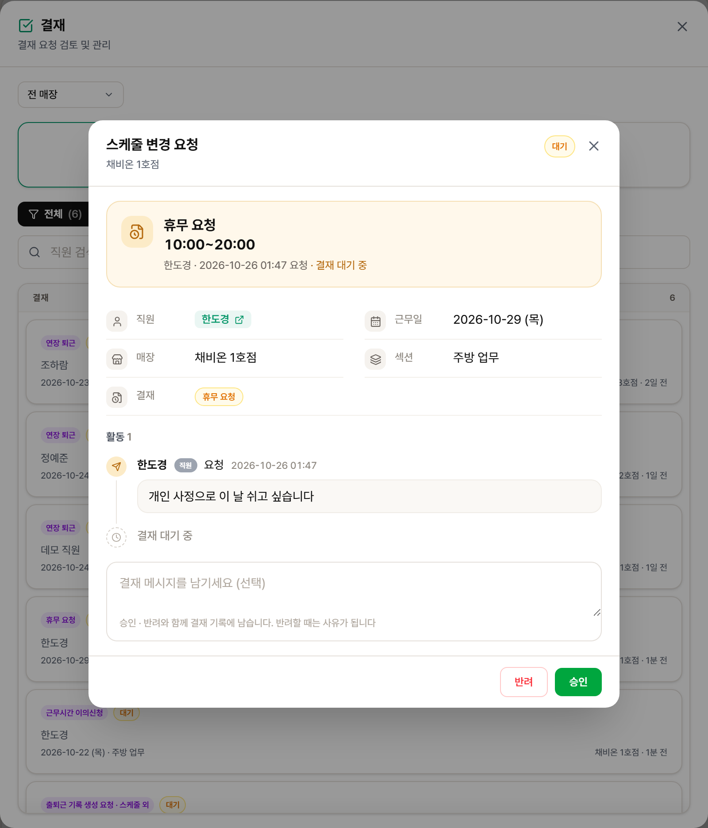
Task: Click the funnel filter icon in 전체 tab
Action: [x=34, y=214]
